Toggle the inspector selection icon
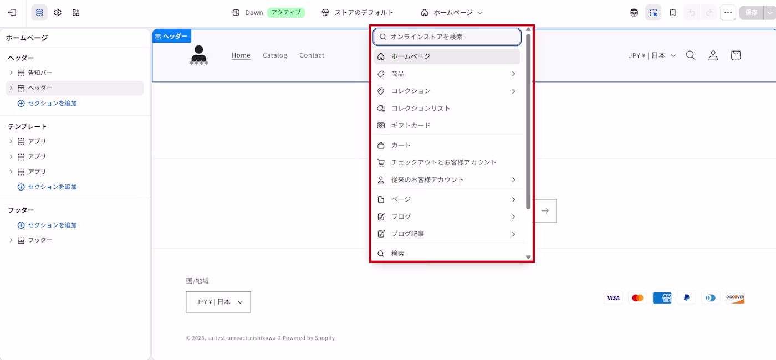Screen dimensions: 776x360 [654, 12]
